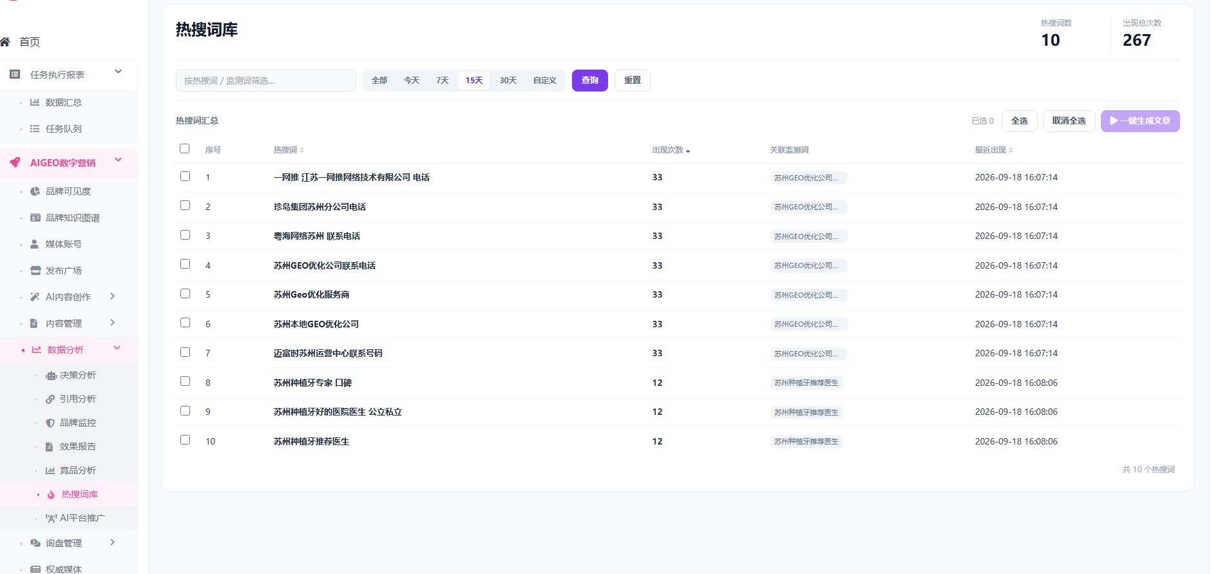The height and width of the screenshot is (574, 1211).
Task: Reset filters with the 重置 button
Action: pyautogui.click(x=633, y=81)
